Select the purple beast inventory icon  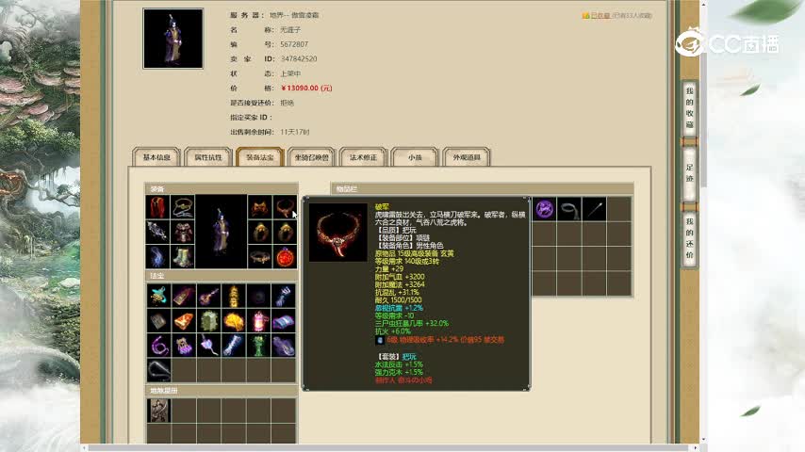pyautogui.click(x=544, y=209)
